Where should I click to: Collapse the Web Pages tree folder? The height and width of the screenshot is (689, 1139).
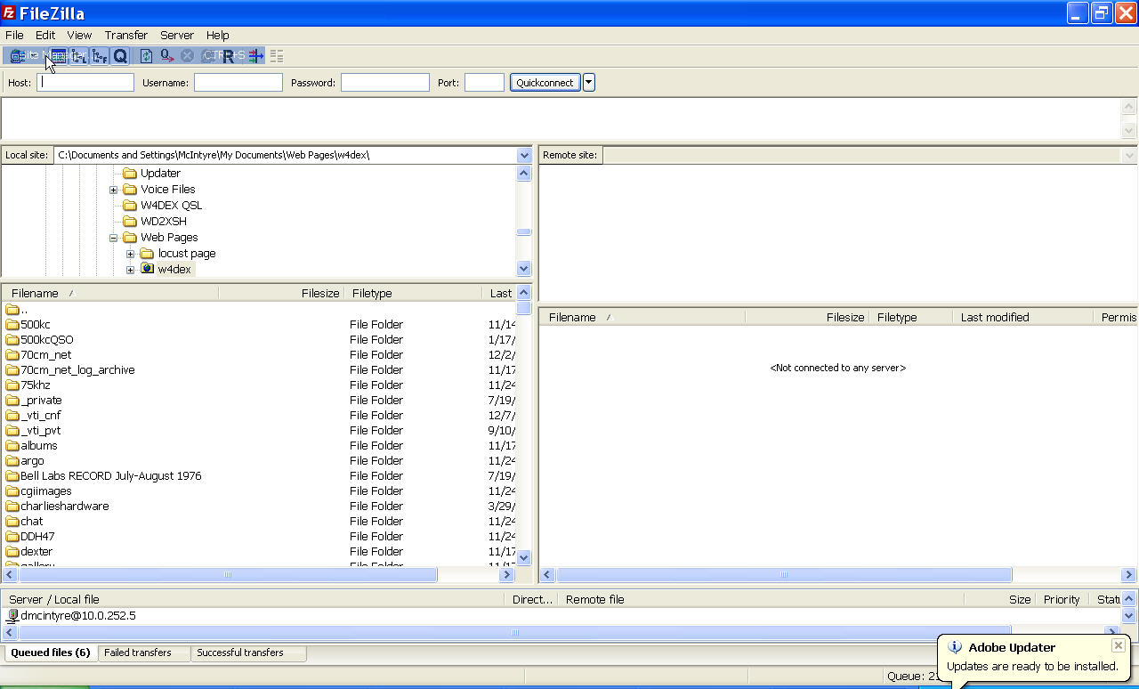point(114,238)
